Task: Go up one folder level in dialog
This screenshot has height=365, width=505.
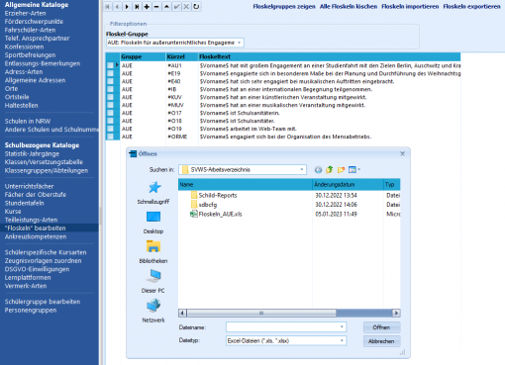Action: click(x=330, y=170)
